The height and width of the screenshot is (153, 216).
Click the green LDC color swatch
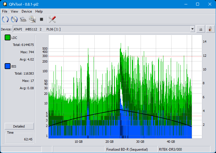pyautogui.click(x=8, y=38)
